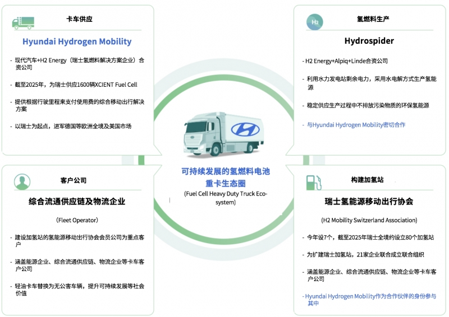Image resolution: width=449 pixels, height=317 pixels.
Task: Click the customer person icon beside 客户公司
Action: click(x=22, y=182)
